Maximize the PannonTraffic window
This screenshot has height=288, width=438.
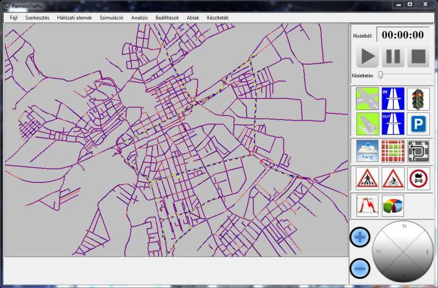(x=410, y=4)
